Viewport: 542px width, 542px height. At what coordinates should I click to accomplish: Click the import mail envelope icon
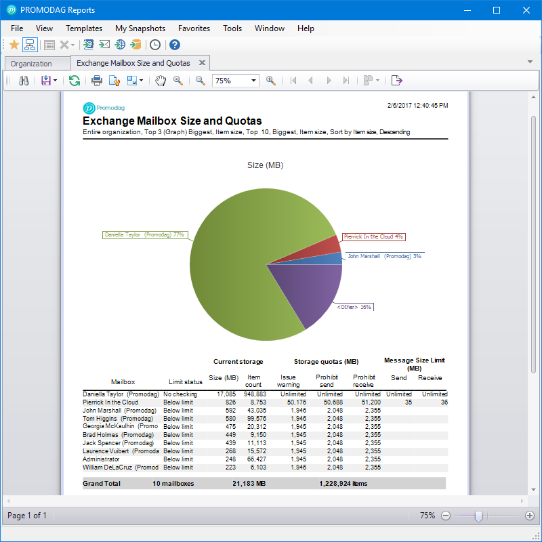click(x=104, y=45)
